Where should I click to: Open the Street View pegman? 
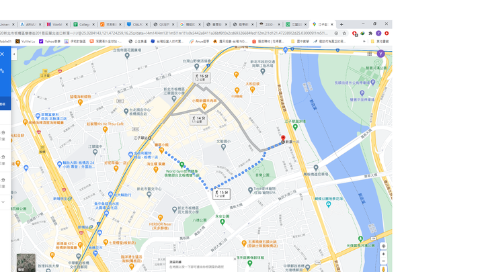(383, 269)
